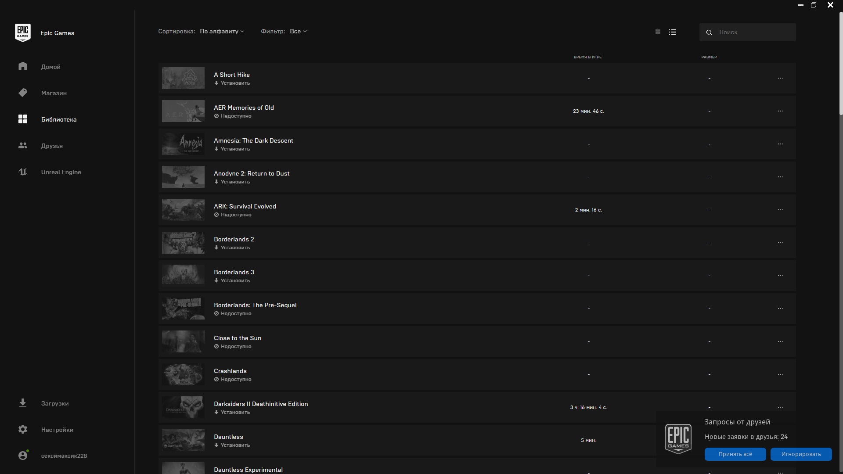This screenshot has width=843, height=474.
Task: Click the Epic Games logo in sidebar
Action: 23,32
